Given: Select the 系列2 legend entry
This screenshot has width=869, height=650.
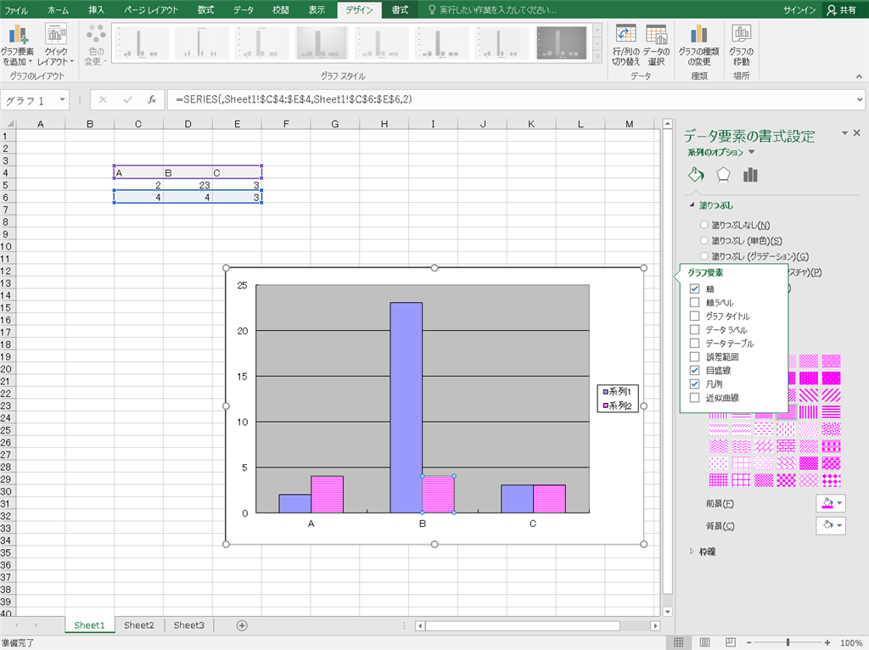Looking at the screenshot, I should pos(617,406).
